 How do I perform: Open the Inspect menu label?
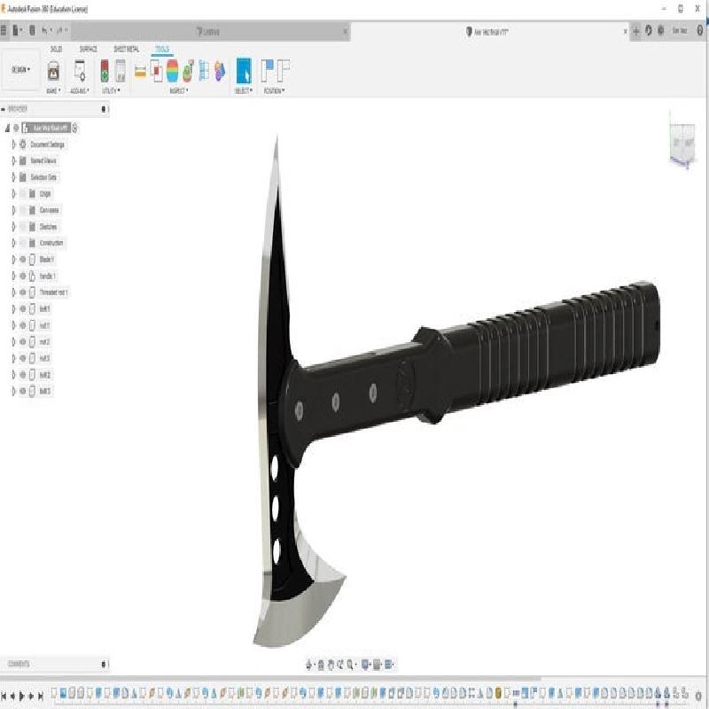[x=178, y=90]
